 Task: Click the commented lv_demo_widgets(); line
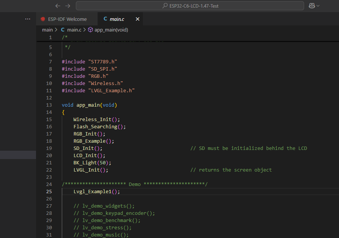point(104,206)
